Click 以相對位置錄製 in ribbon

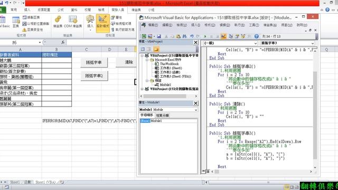36,23
